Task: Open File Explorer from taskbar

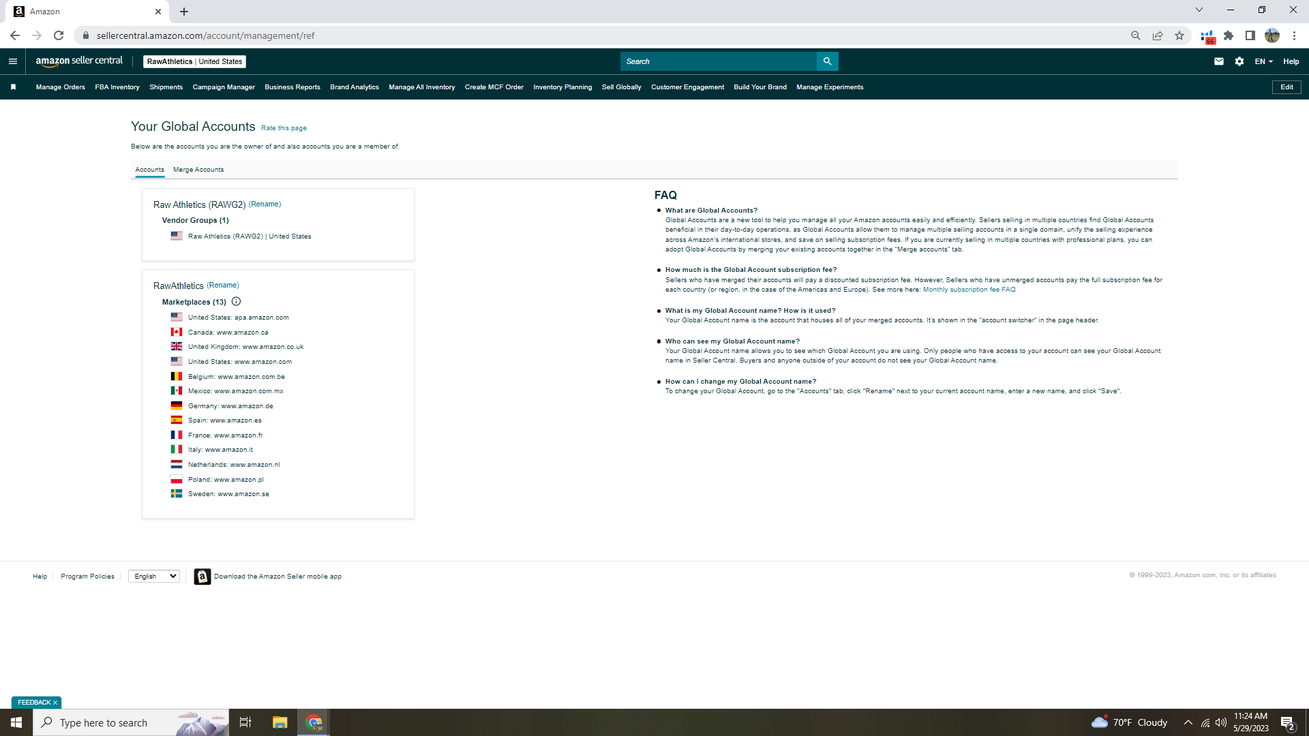Action: [x=280, y=722]
